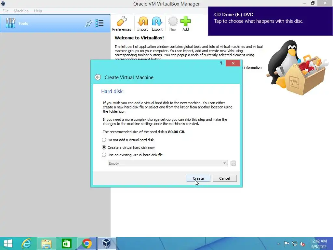
Task: Launch Internet Explorer from taskbar
Action: [27, 243]
